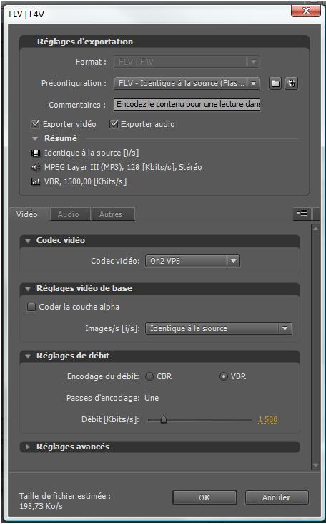Screen dimensions: 326x524
Task: Click the bitrate chart icon beside VBR
Action: click(35, 182)
